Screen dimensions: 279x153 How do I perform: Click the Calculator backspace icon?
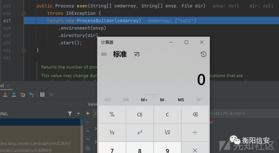[x=195, y=114]
